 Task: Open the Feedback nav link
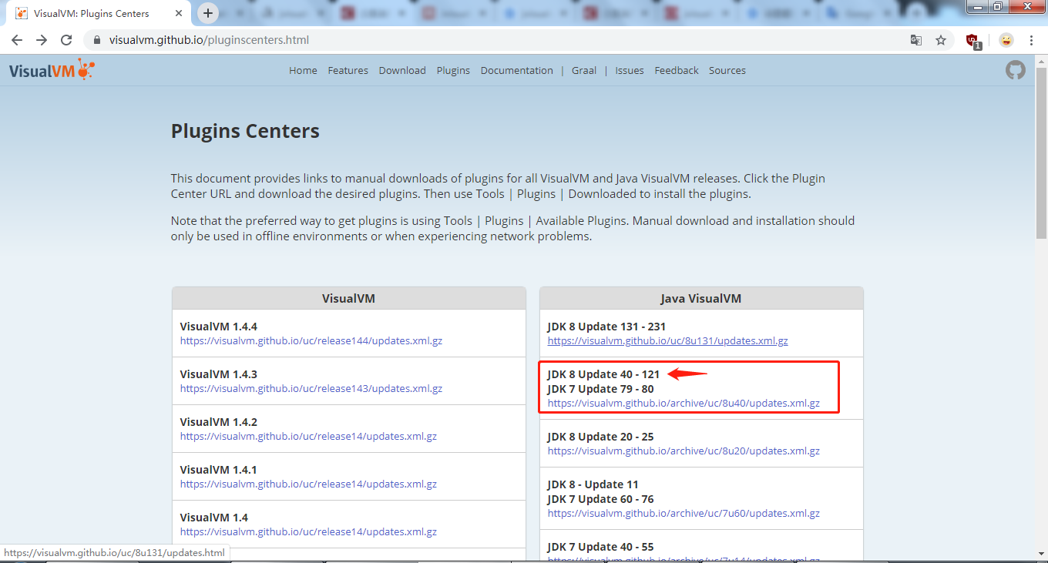677,70
